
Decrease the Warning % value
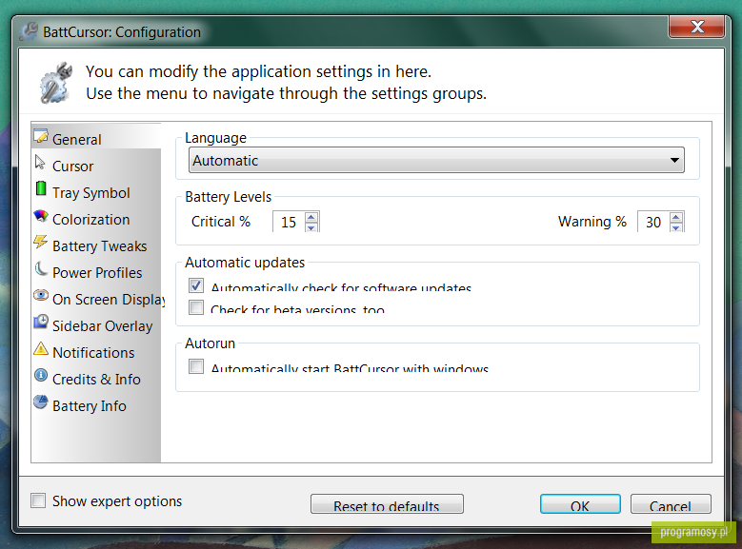[676, 228]
